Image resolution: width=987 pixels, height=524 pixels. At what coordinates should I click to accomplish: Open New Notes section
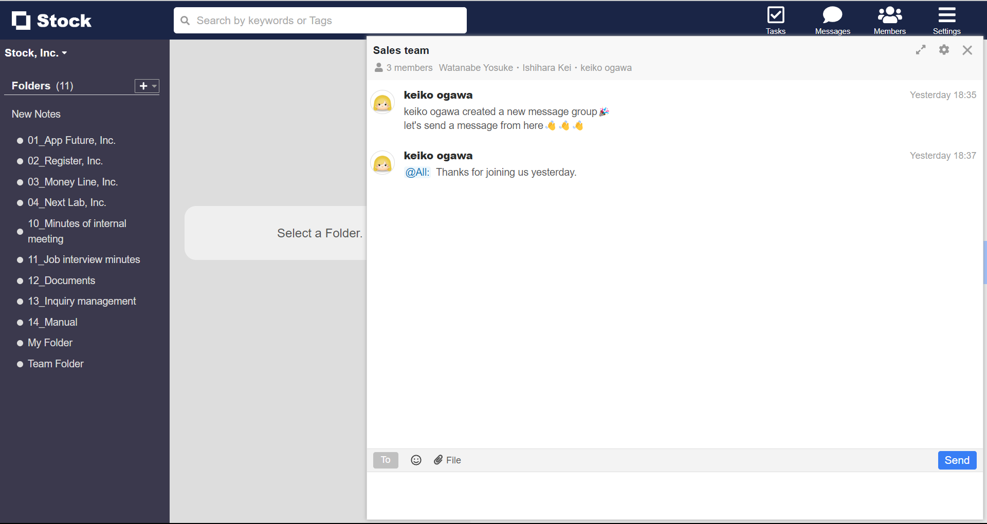35,114
